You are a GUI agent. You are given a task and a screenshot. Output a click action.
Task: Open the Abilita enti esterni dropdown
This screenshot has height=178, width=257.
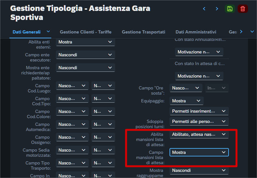pyautogui.click(x=86, y=42)
